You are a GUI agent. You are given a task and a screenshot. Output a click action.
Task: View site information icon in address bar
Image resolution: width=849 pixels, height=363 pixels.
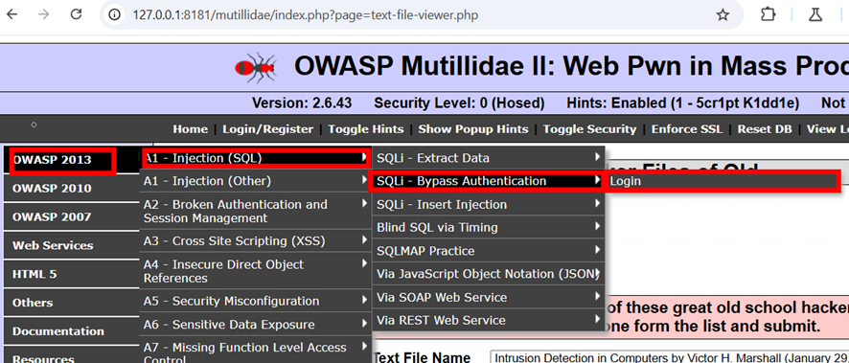[x=115, y=15]
